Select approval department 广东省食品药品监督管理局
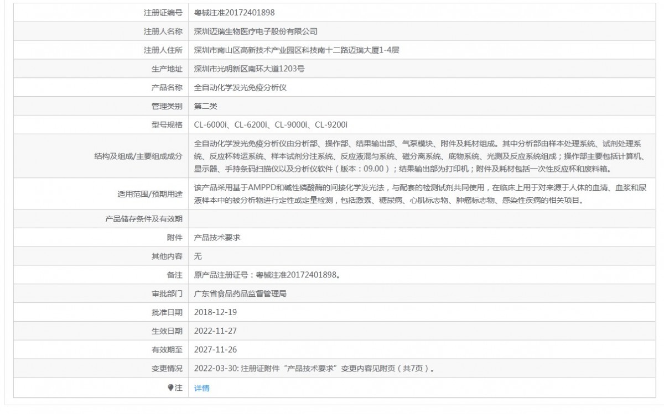This screenshot has height=414, width=664. point(240,294)
